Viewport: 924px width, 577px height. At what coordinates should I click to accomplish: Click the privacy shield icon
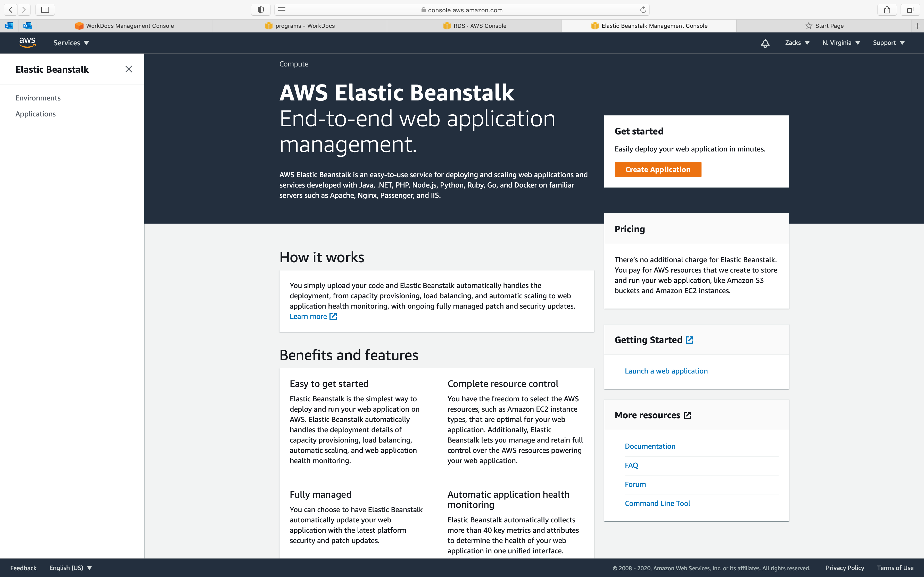pos(261,10)
